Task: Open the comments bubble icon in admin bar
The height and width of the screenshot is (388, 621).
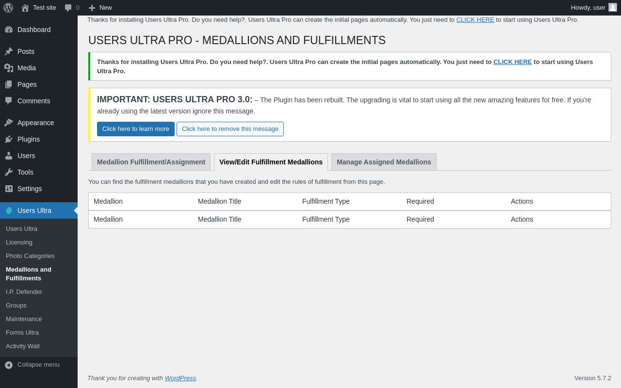Action: [68, 8]
